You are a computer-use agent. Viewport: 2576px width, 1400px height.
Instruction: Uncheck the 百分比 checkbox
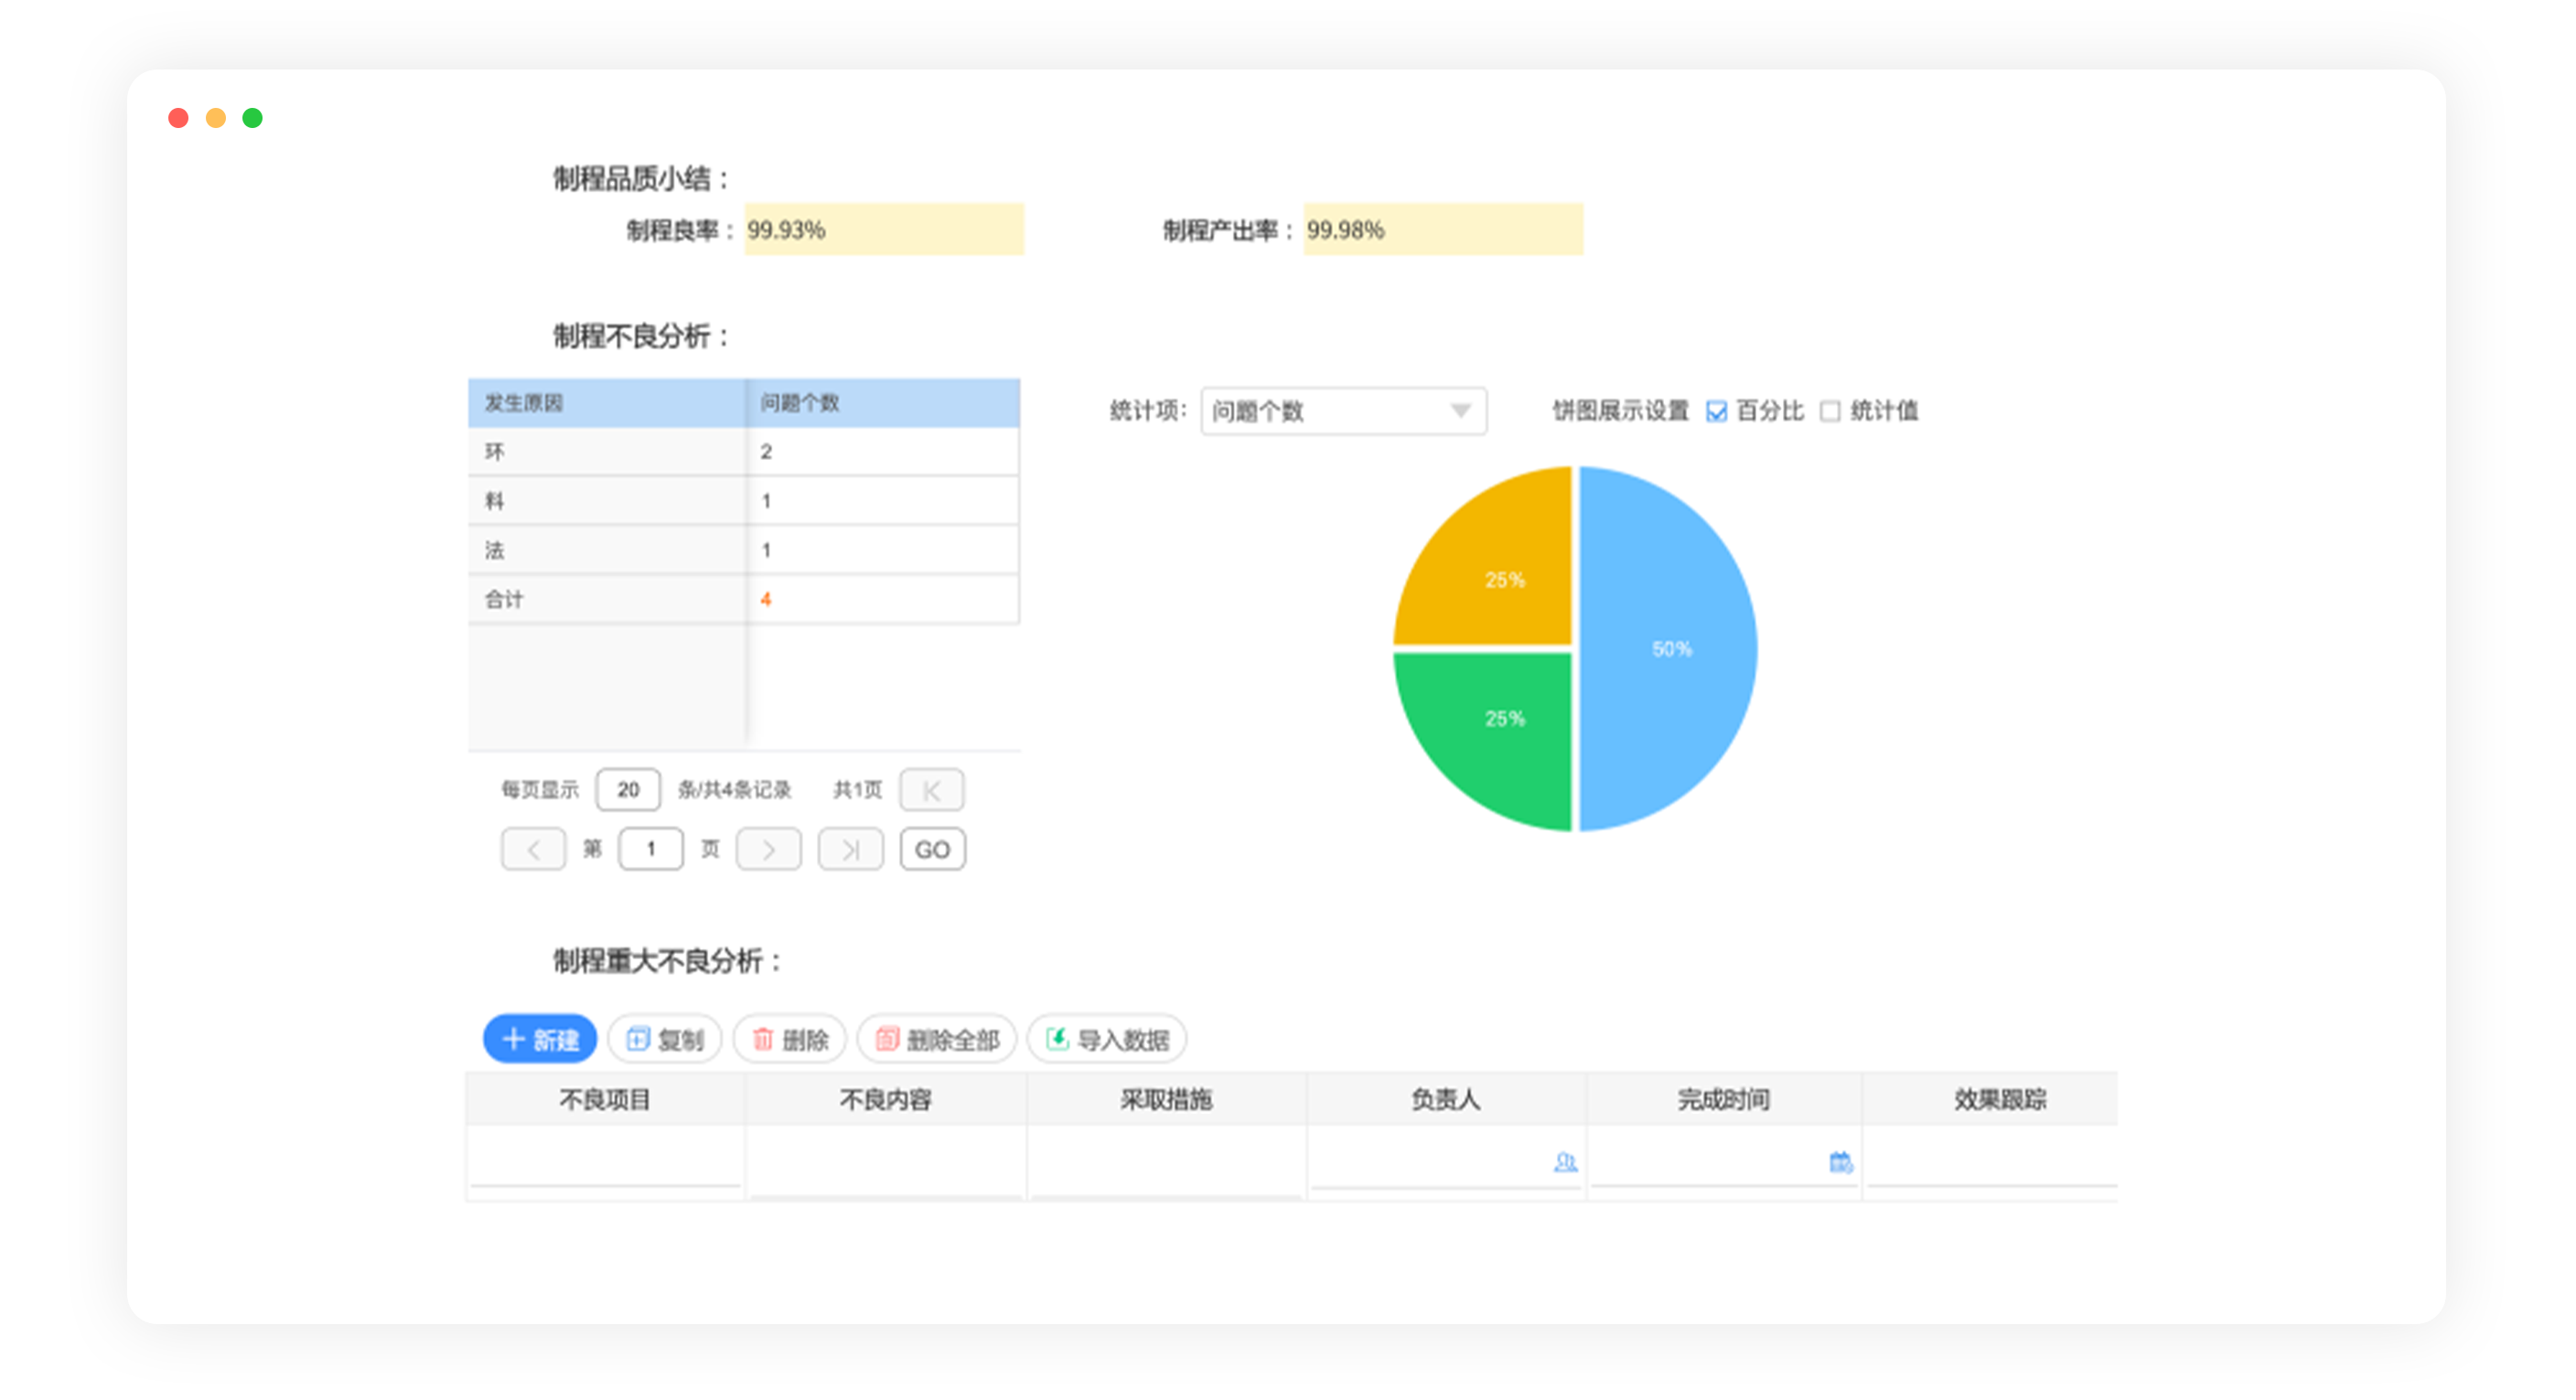point(1716,411)
